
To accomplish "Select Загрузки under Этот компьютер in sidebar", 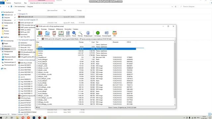I will tap(7, 49).
